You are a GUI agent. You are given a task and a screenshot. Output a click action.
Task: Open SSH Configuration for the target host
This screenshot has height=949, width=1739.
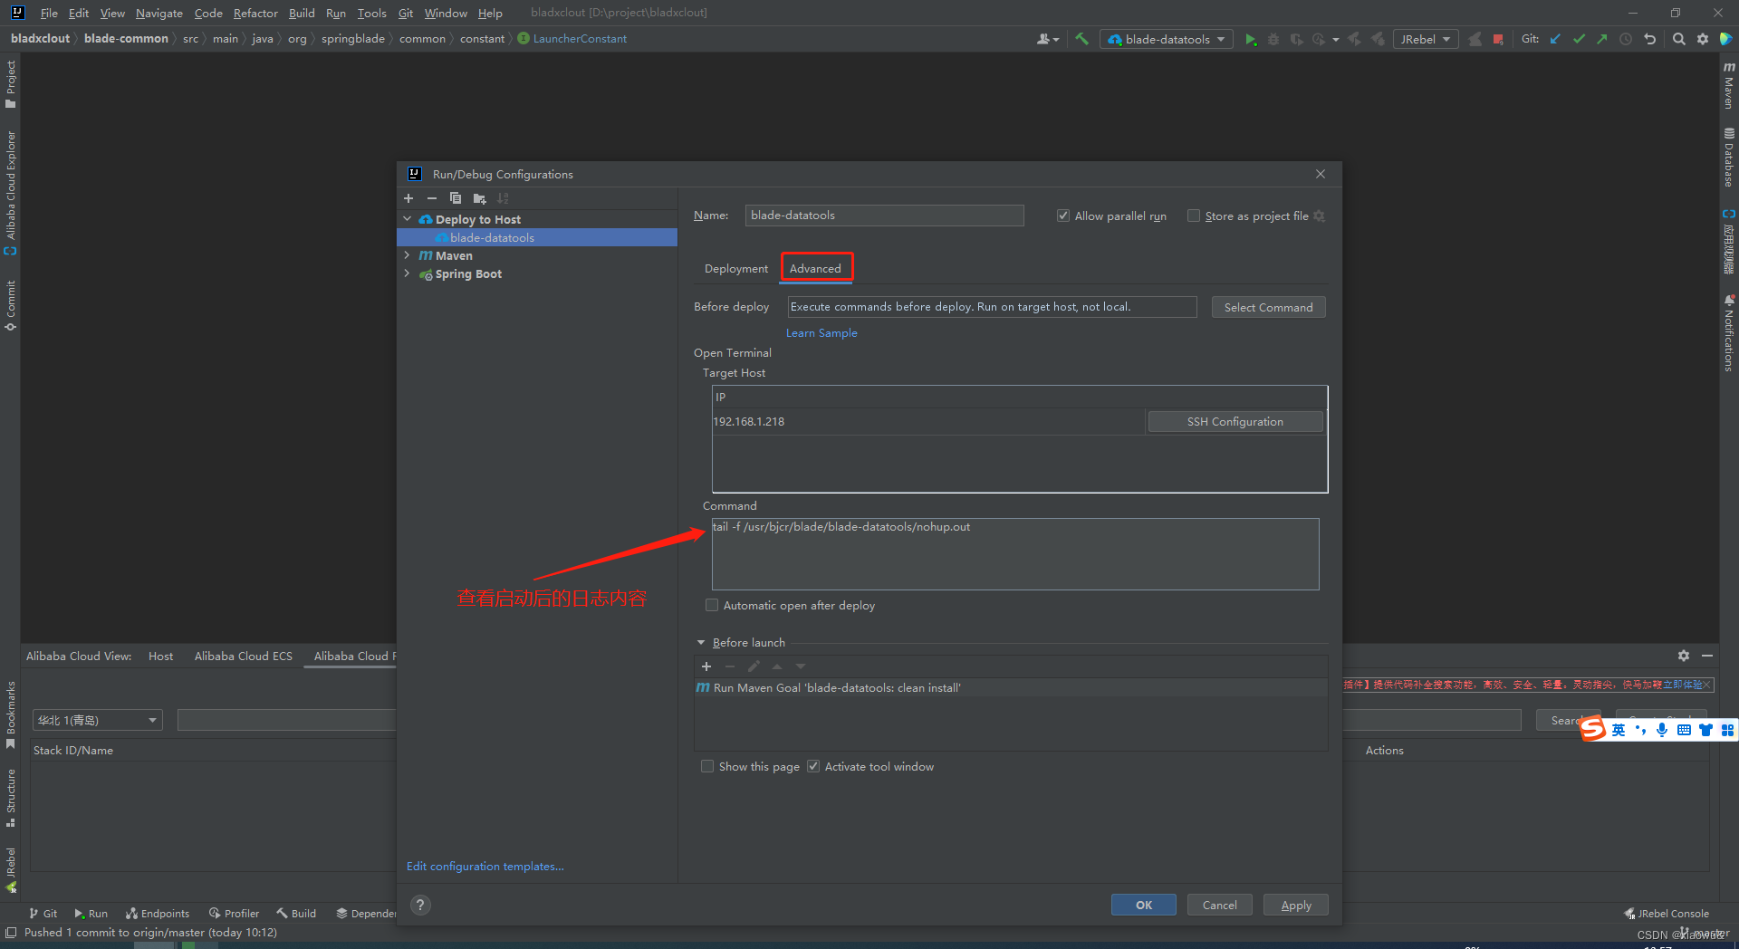pos(1235,421)
